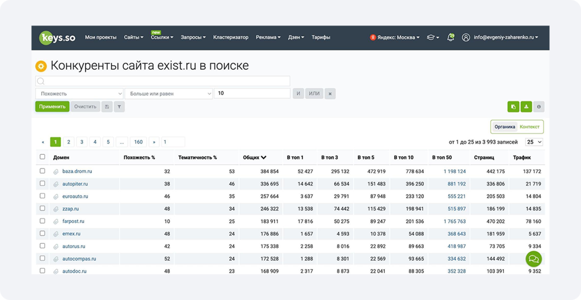This screenshot has height=300, width=581.
Task: Click the green download export icon
Action: pos(526,107)
